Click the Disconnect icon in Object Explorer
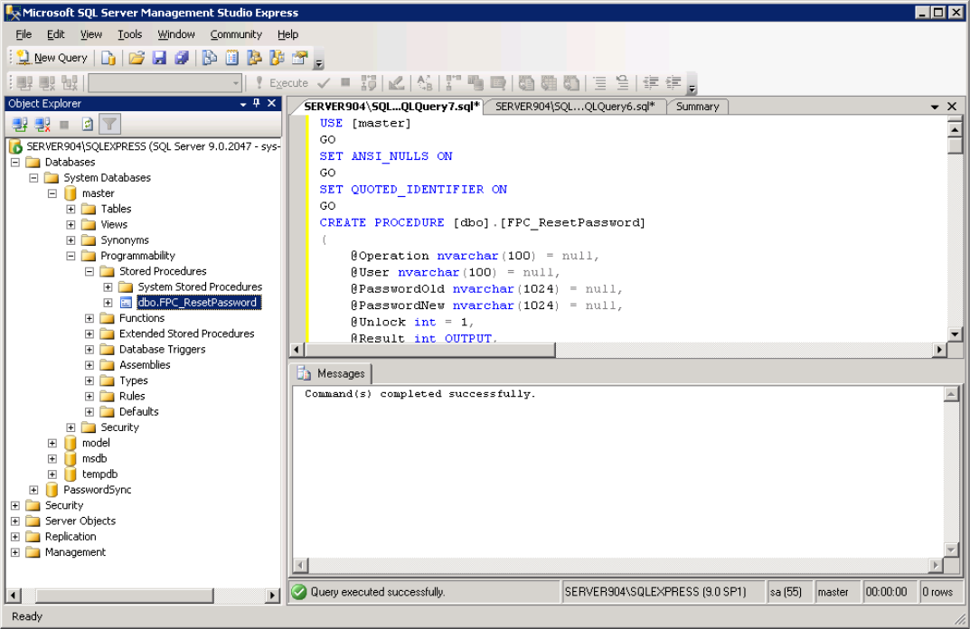Image resolution: width=970 pixels, height=629 pixels. [42, 125]
